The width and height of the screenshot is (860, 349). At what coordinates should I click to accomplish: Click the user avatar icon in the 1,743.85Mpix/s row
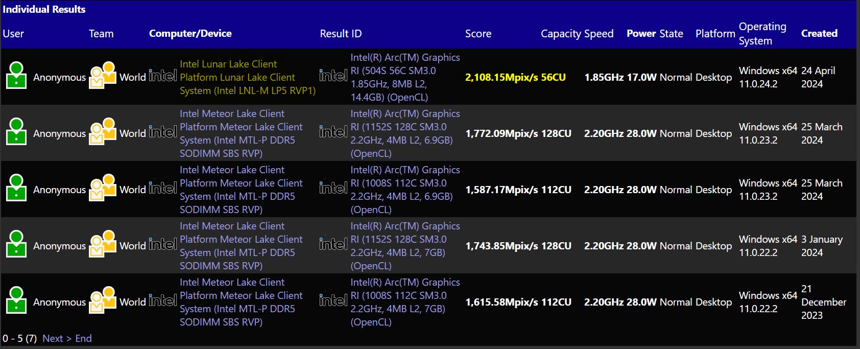click(16, 244)
